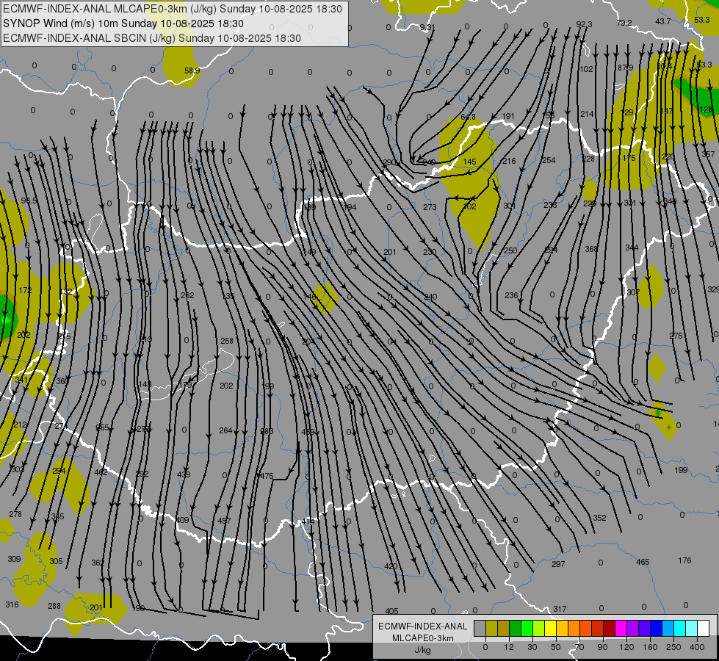Click the map value 475
719x661 pixels.
pos(267,476)
